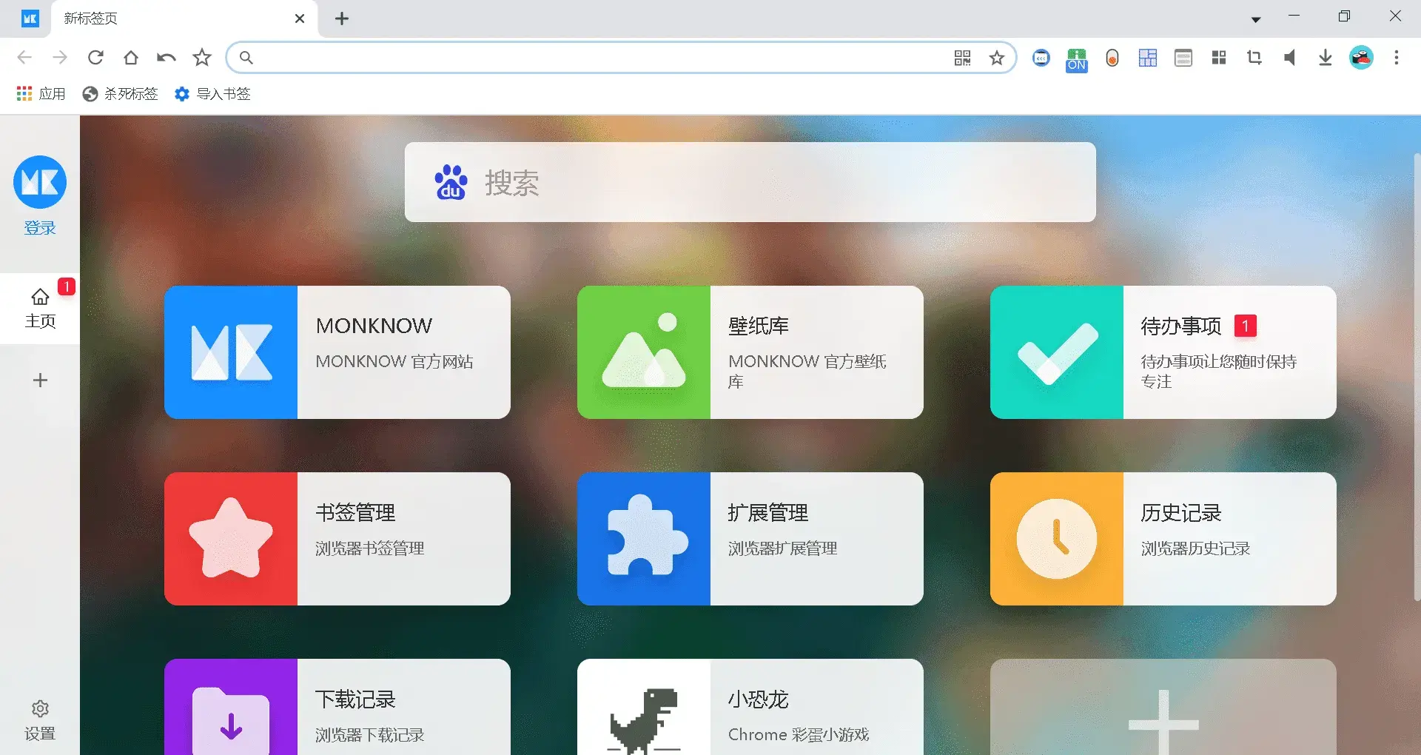This screenshot has width=1421, height=755.
Task: Click the browser reload button
Action: (95, 57)
